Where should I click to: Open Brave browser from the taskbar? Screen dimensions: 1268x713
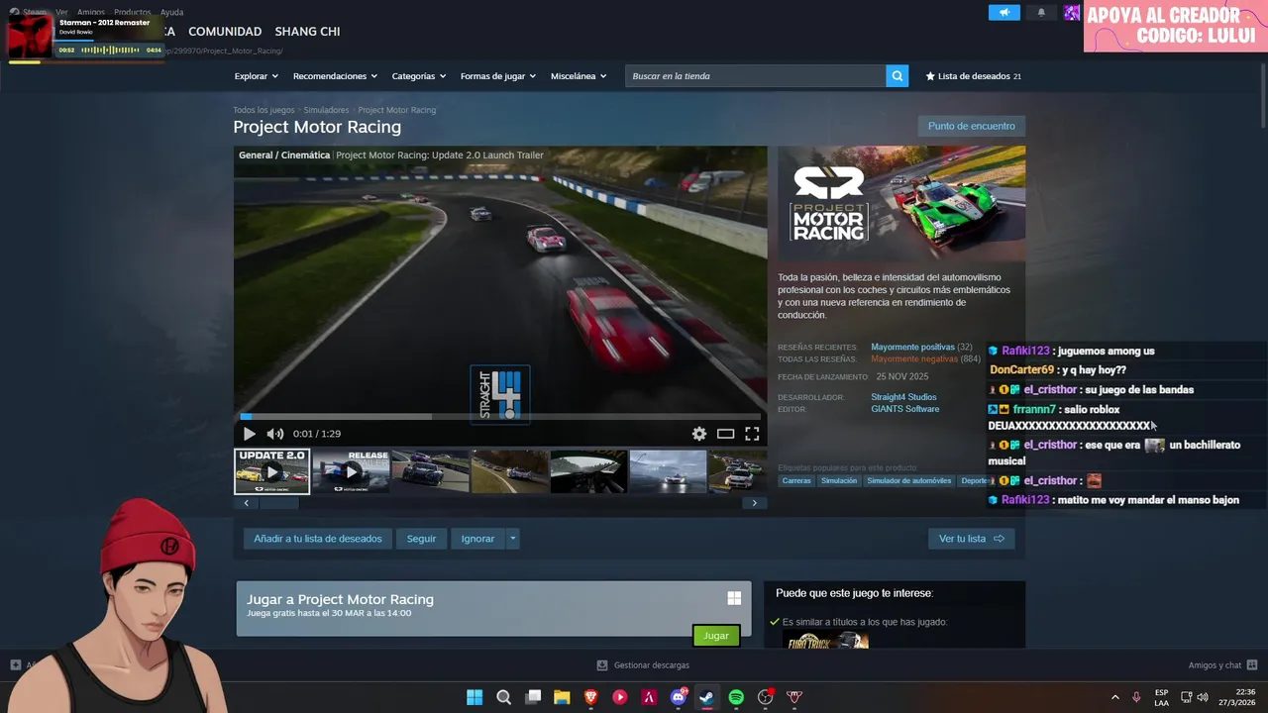pyautogui.click(x=591, y=697)
